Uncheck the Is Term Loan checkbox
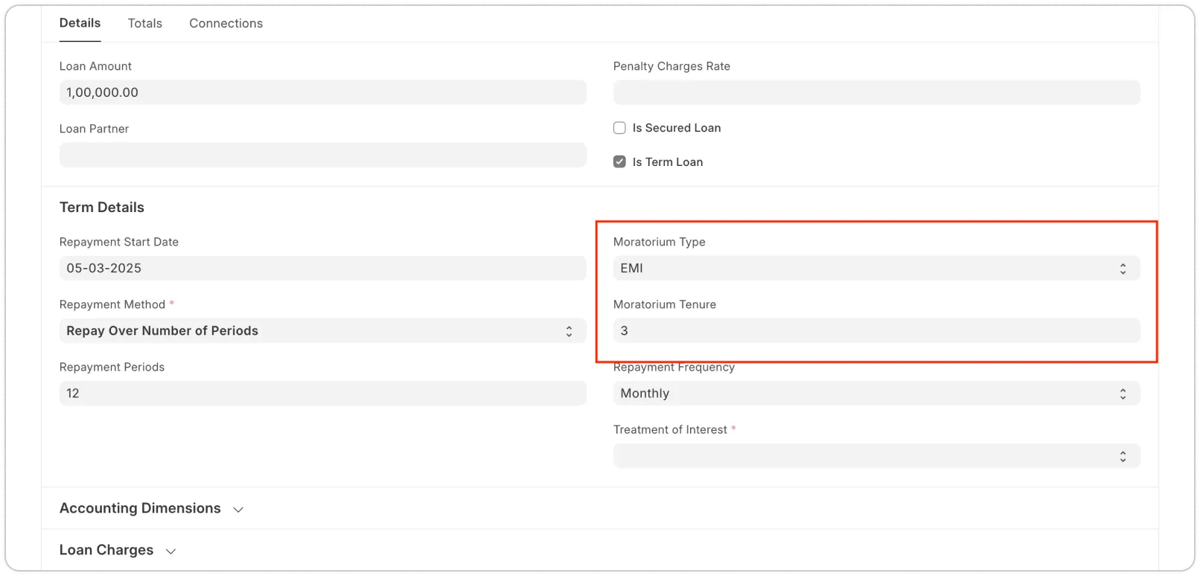This screenshot has height=576, width=1200. [619, 161]
